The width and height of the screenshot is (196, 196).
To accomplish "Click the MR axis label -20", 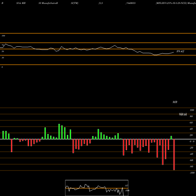I will pos(191,148).
